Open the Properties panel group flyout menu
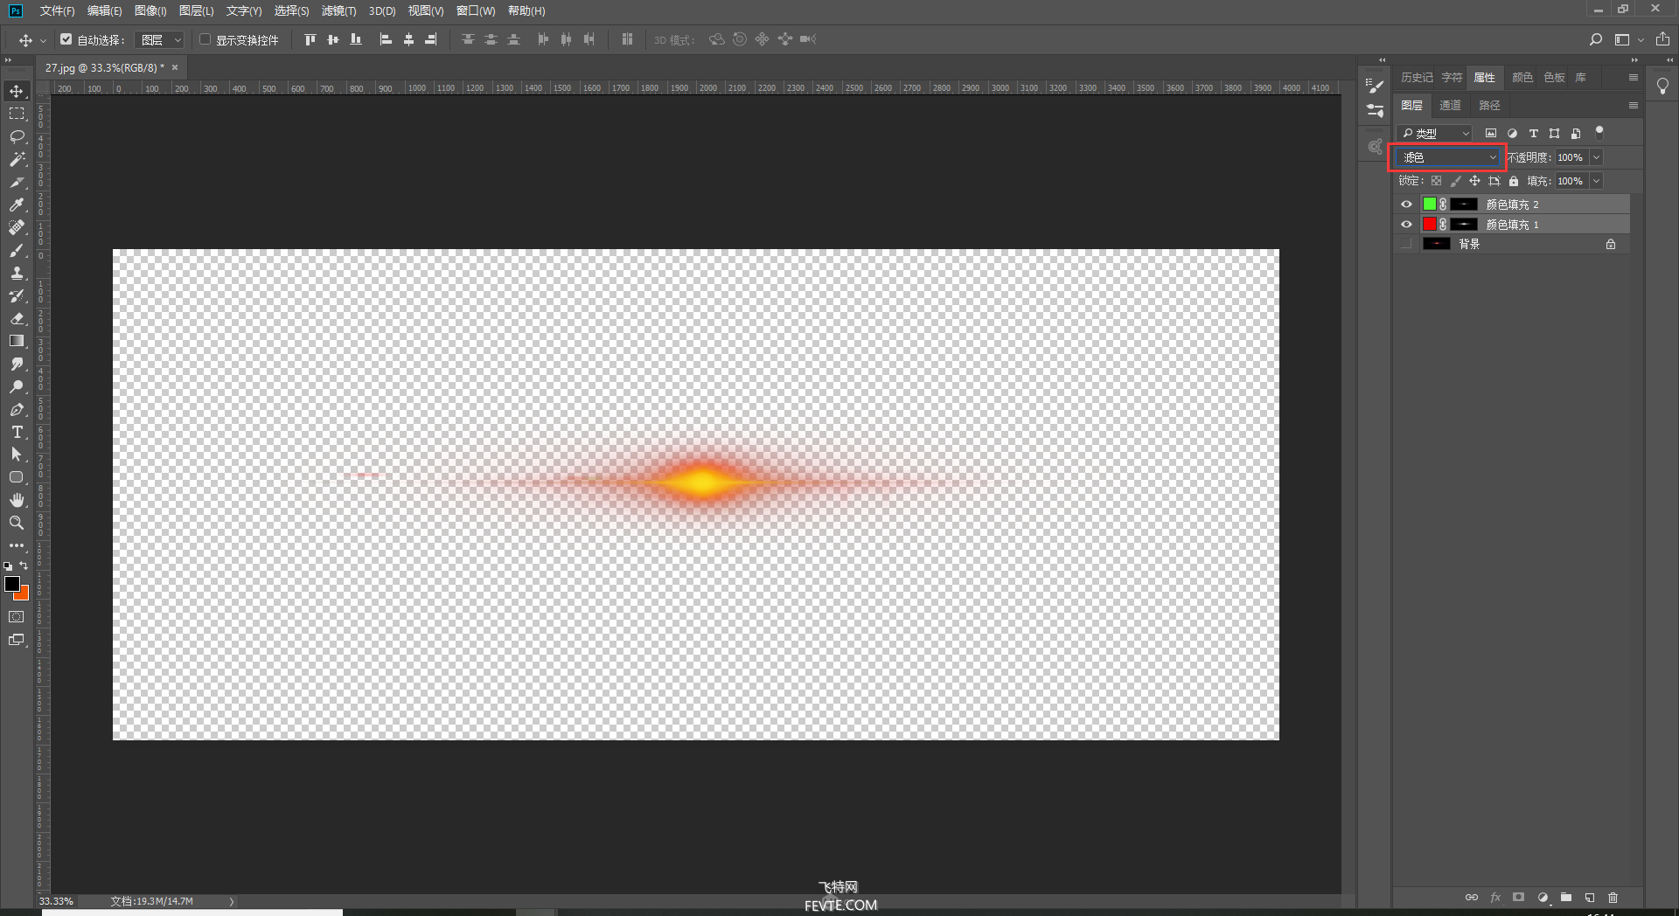The image size is (1679, 916). (1633, 78)
